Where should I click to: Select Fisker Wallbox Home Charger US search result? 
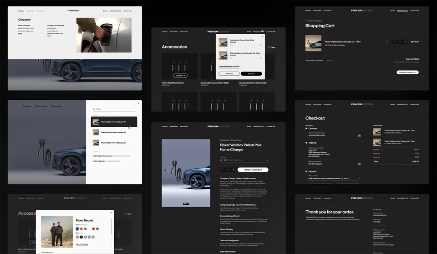pyautogui.click(x=114, y=132)
